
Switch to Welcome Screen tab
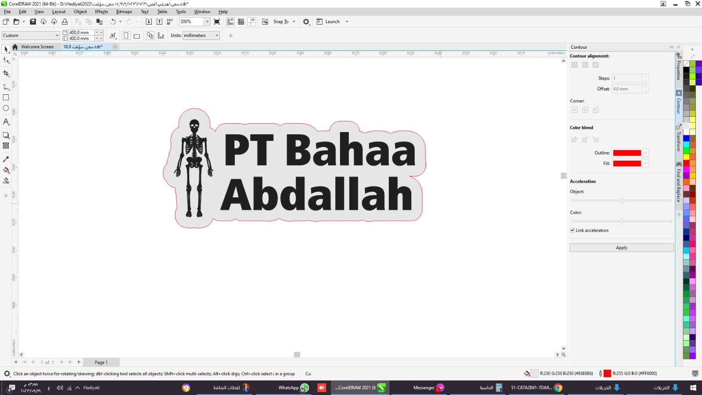point(37,47)
